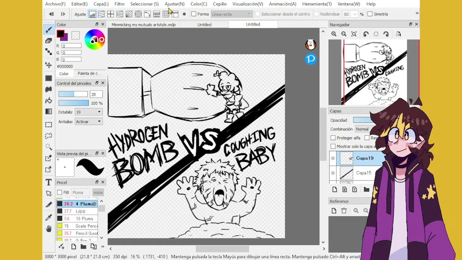Toggle the Filt checkbox in Pincel panel
This screenshot has width=462, height=260.
pos(60,192)
